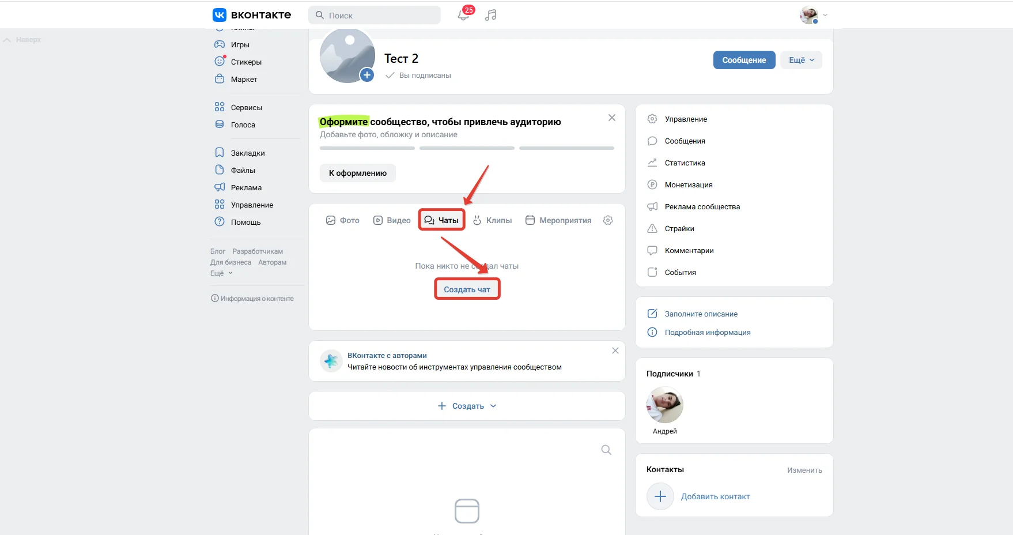Open the gear settings next to Мероприятия

click(608, 220)
